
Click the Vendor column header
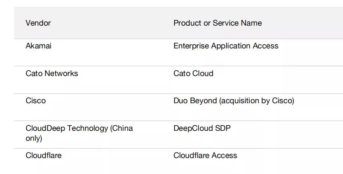click(38, 23)
